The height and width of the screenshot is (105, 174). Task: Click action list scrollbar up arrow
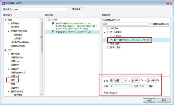click(x=41, y=19)
